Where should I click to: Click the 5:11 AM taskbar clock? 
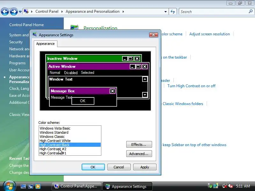click(243, 186)
